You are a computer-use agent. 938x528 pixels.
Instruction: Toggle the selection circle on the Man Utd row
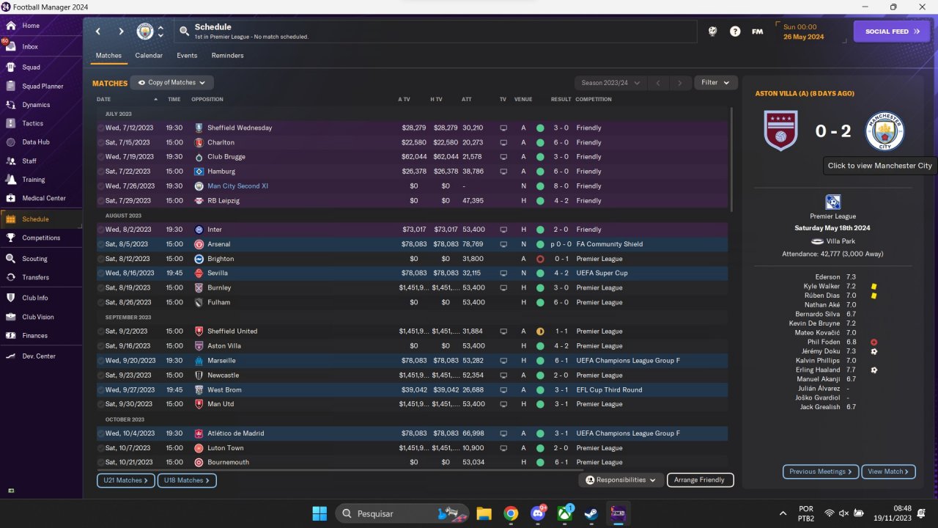[x=101, y=404]
